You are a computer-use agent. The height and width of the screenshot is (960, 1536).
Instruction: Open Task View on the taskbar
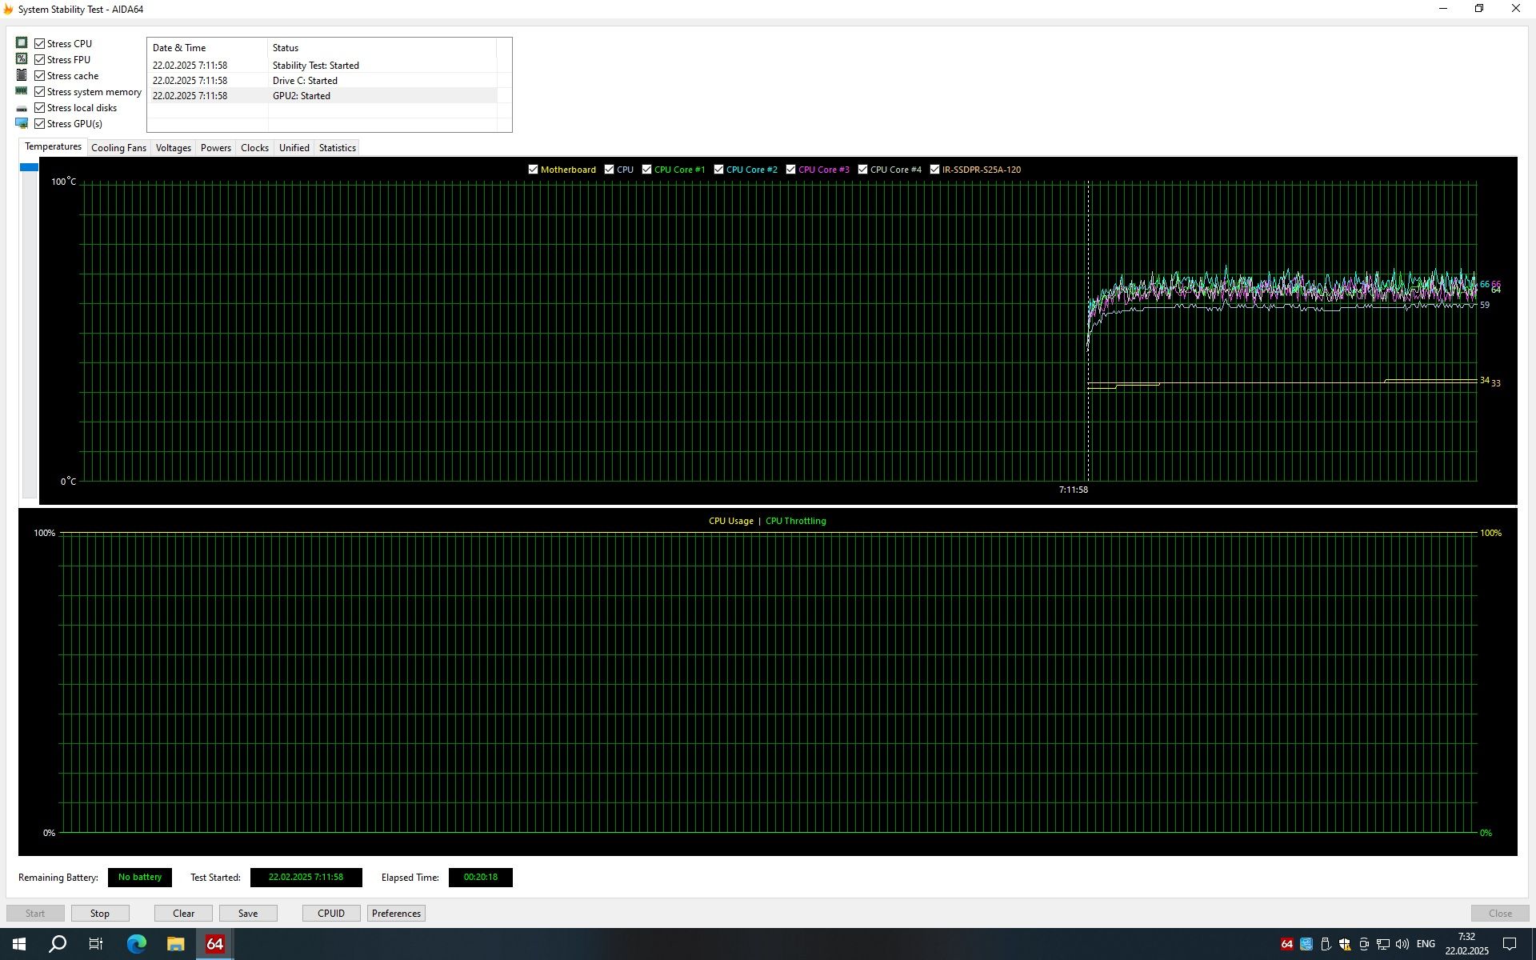click(96, 944)
